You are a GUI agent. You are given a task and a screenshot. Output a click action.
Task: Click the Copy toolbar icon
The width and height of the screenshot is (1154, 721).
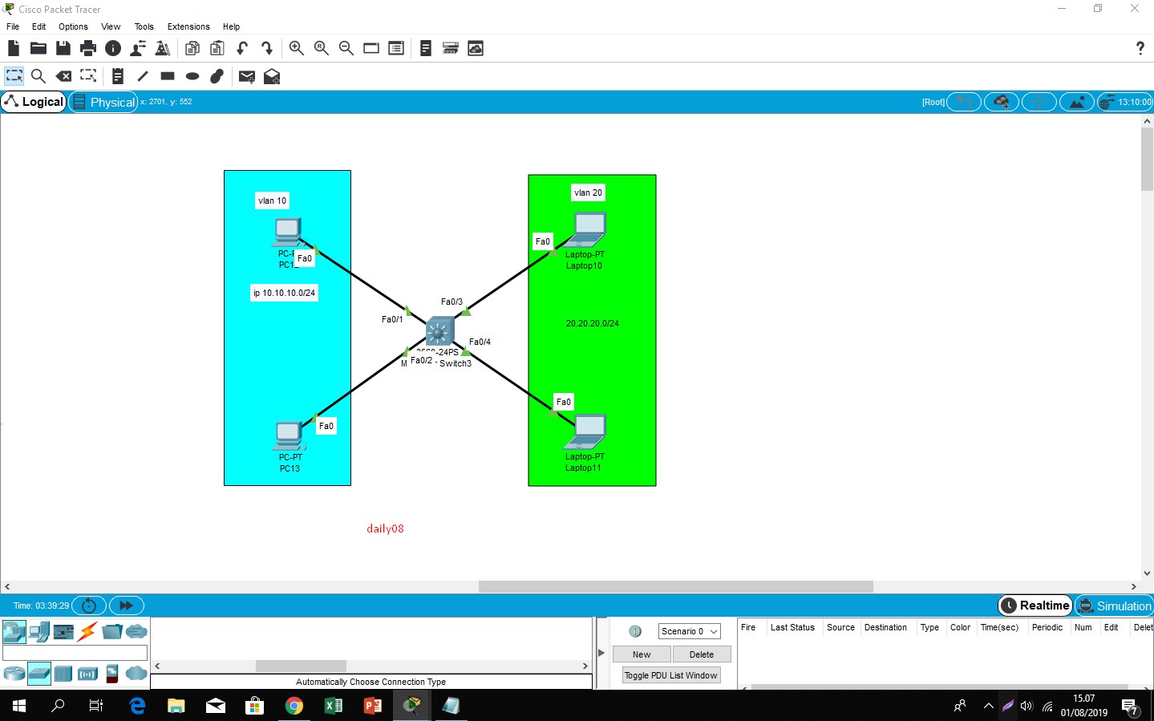192,48
